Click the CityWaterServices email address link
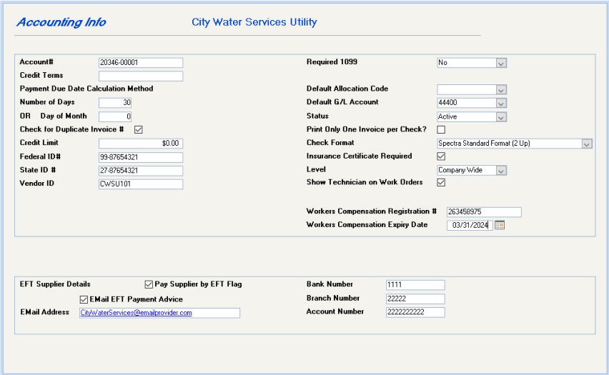The image size is (609, 375). tap(136, 313)
